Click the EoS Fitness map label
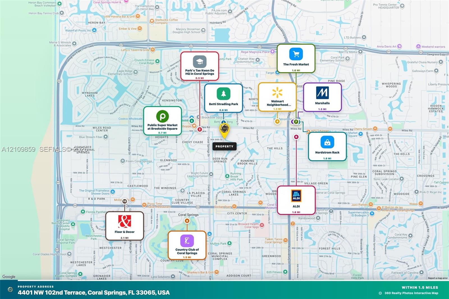449x299 pixels. [x=274, y=272]
